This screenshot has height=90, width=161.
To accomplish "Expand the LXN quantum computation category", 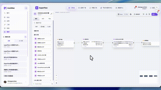I will [x=43, y=80].
